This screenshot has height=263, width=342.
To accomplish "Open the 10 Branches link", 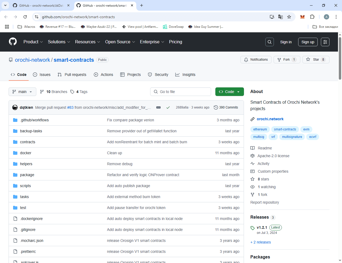I will (x=54, y=92).
